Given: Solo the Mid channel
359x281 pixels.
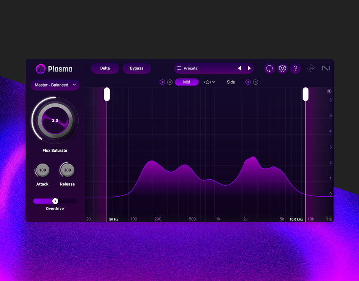Looking at the screenshot, I should 170,82.
